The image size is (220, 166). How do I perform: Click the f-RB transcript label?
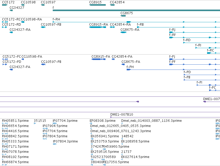coord(140,24)
